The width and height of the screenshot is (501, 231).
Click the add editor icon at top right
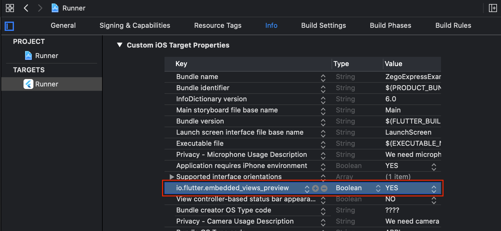[x=493, y=8]
